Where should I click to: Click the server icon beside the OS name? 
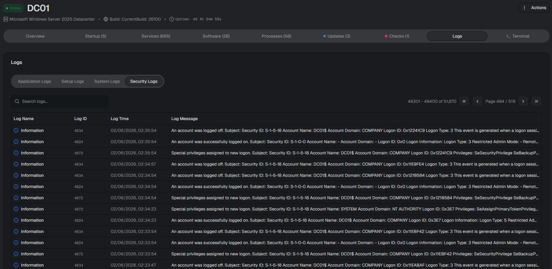click(6, 19)
